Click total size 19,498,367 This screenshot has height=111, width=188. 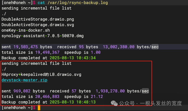click(x=47, y=52)
